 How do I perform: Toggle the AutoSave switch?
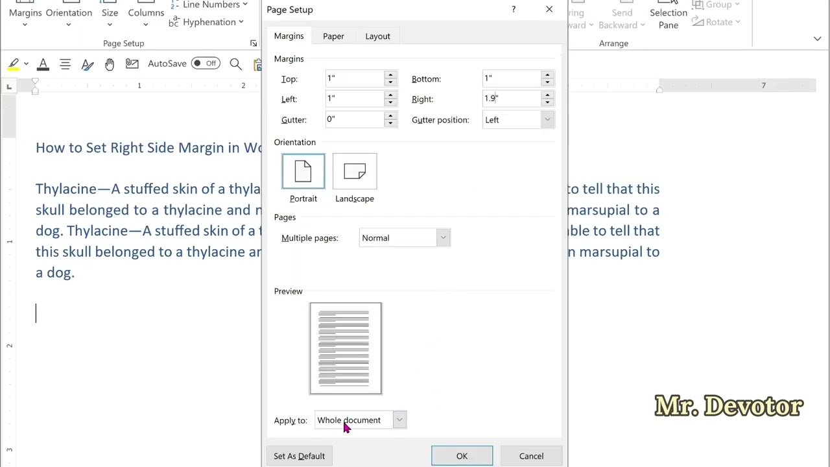tap(205, 64)
